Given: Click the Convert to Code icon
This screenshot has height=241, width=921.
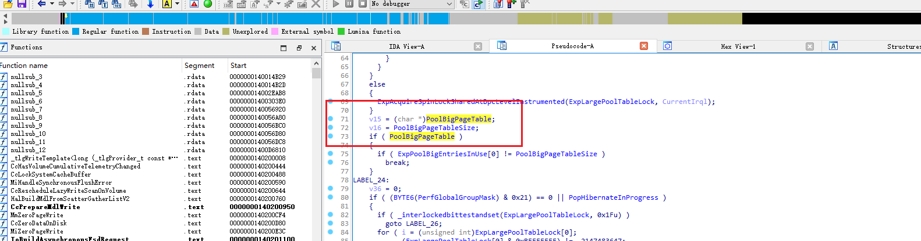Looking at the screenshot, I should (228, 4).
